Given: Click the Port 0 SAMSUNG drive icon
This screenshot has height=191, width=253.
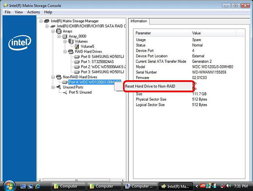Looking at the screenshot, I should [x=77, y=57].
